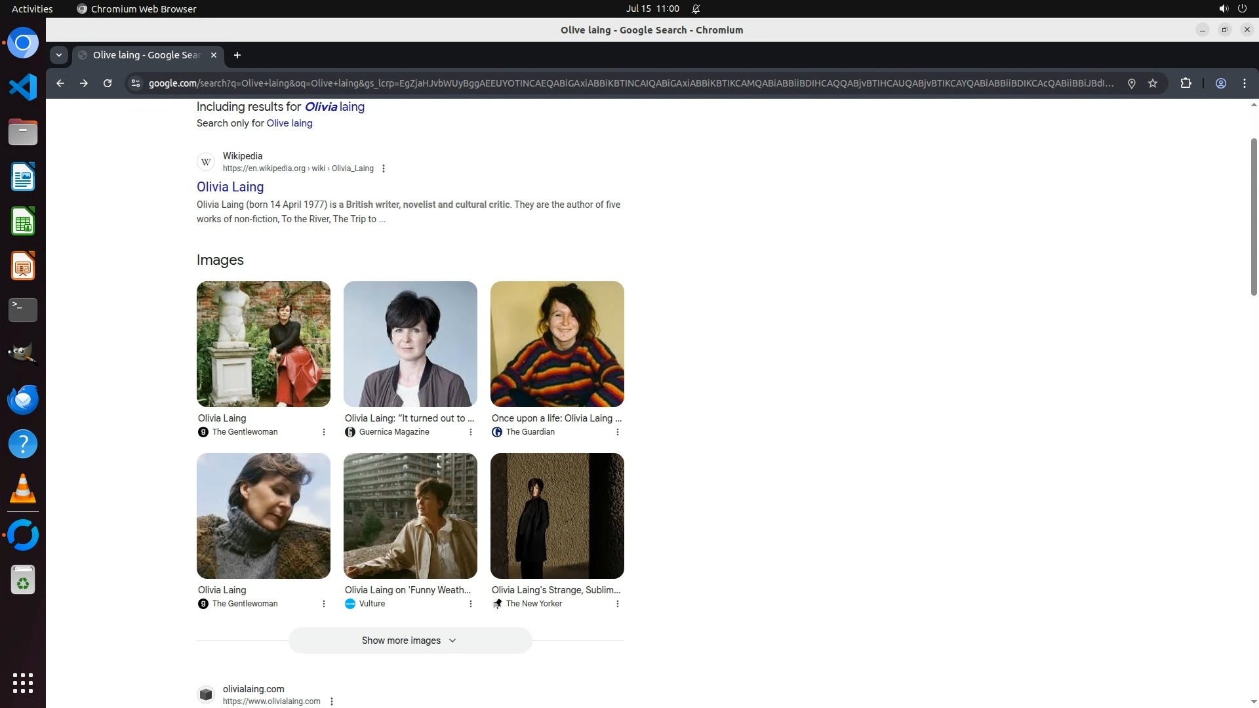
Task: Bookmark this page with star icon
Action: (x=1153, y=83)
